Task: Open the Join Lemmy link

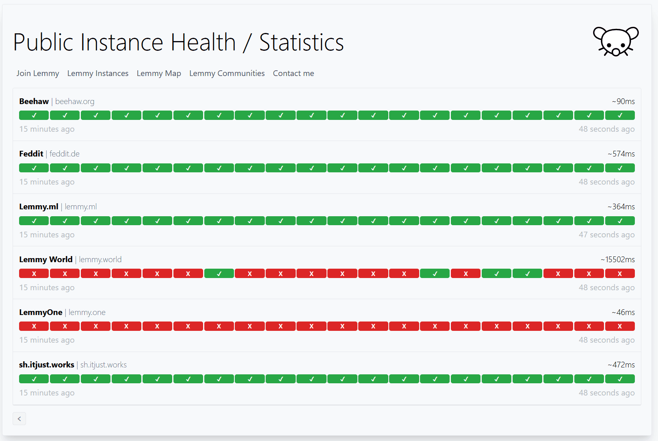Action: point(38,74)
